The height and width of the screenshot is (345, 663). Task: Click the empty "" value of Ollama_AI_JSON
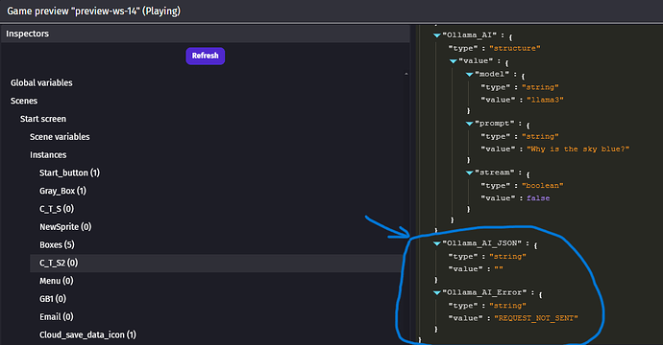(x=499, y=269)
